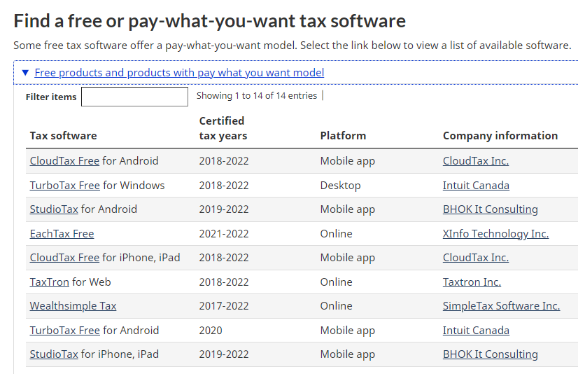578x374 pixels.
Task: Select 'Online' platform cell for TaxTron row
Action: (x=336, y=282)
